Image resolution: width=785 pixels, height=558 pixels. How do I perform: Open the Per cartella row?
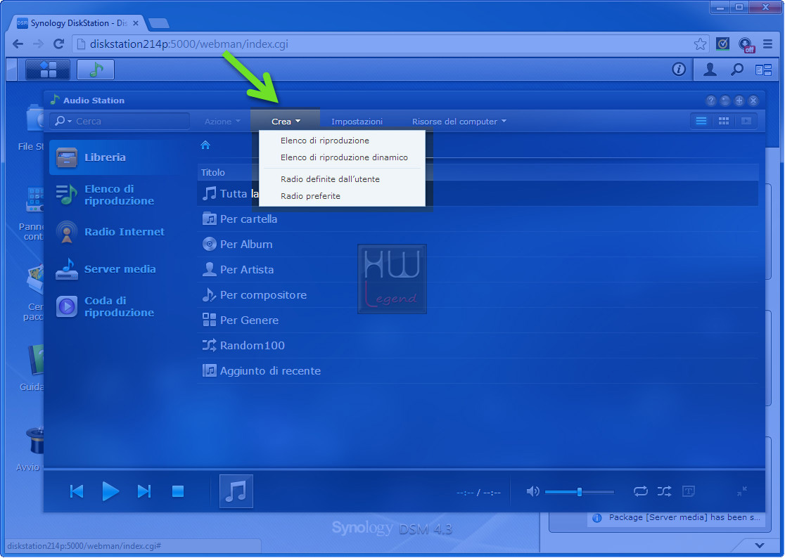point(478,219)
